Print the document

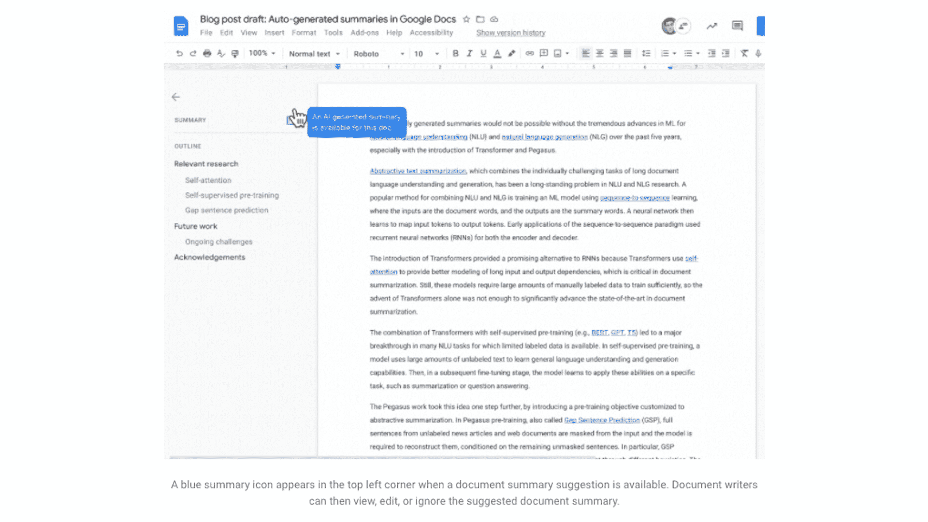(x=207, y=54)
